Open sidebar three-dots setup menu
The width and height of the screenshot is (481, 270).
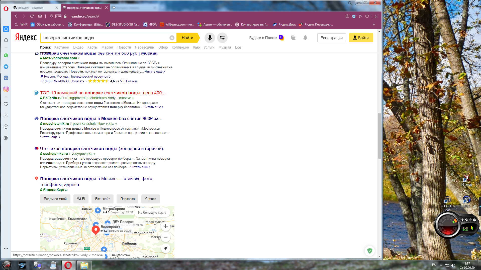6,248
